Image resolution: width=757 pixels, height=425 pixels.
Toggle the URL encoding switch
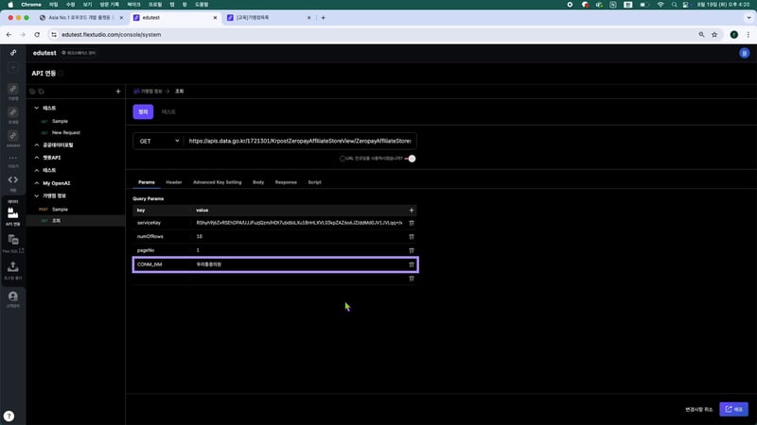click(x=411, y=159)
